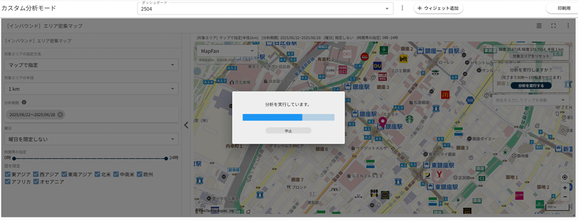Open the ダッシュボード 2504 dropdown

pos(265,9)
